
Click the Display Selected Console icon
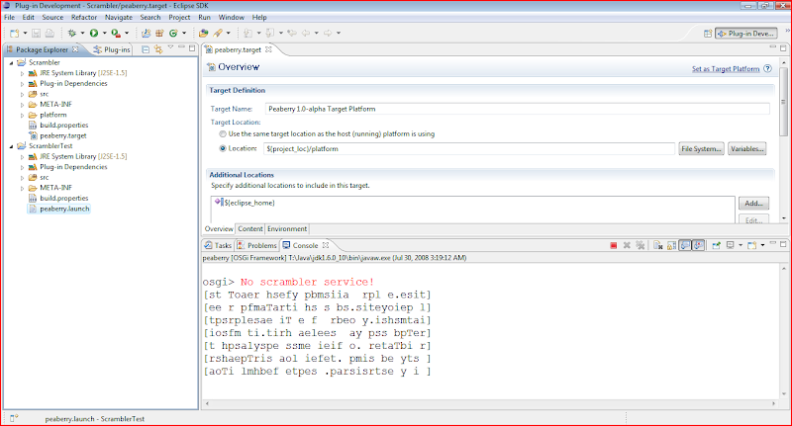[730, 245]
